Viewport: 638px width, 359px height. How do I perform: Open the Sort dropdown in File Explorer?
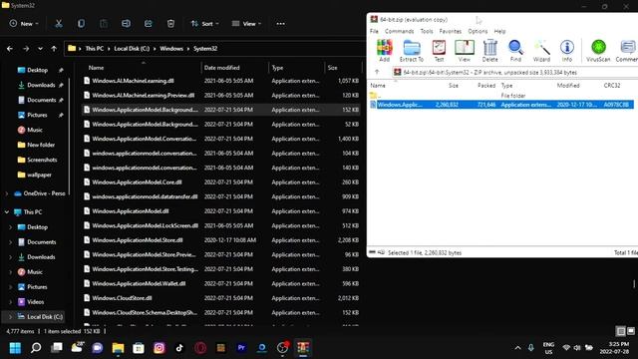tap(204, 24)
